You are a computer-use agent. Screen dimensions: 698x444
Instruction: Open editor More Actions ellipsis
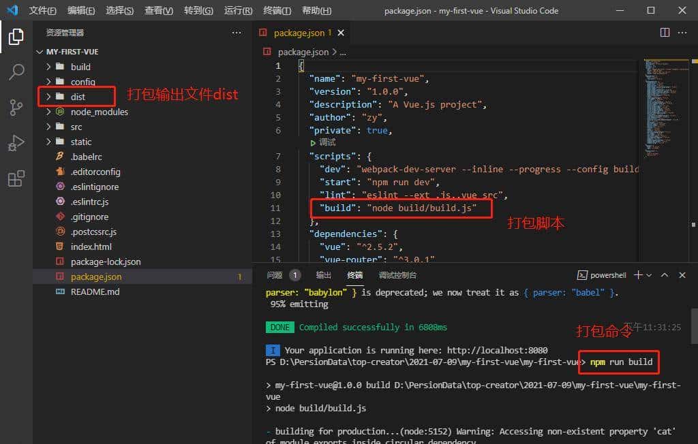684,33
